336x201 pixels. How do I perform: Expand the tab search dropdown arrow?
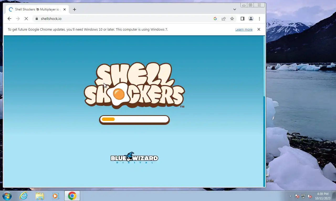tap(235, 9)
